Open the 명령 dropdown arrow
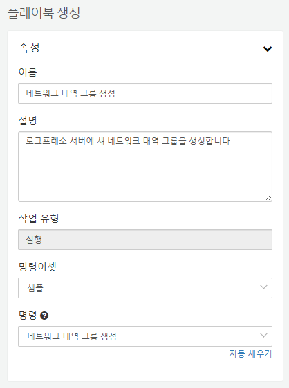Image resolution: width=289 pixels, height=388 pixels. [263, 336]
